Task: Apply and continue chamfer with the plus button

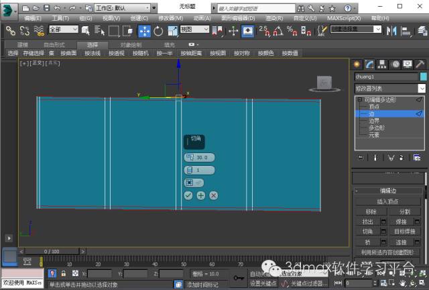Action: (x=201, y=195)
